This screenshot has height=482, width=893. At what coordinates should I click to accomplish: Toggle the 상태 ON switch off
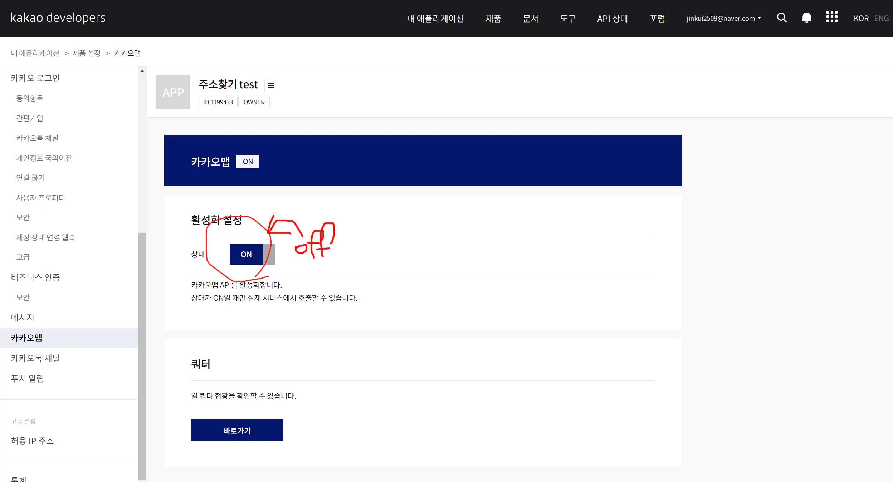252,254
